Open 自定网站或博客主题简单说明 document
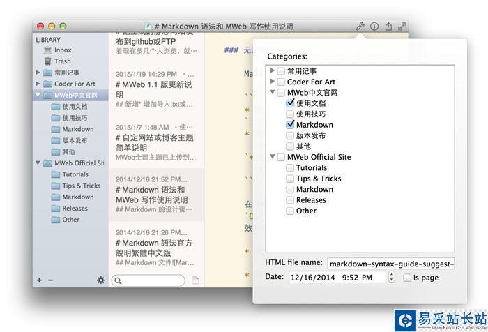Viewport: 488px width, 332px height. (156, 142)
